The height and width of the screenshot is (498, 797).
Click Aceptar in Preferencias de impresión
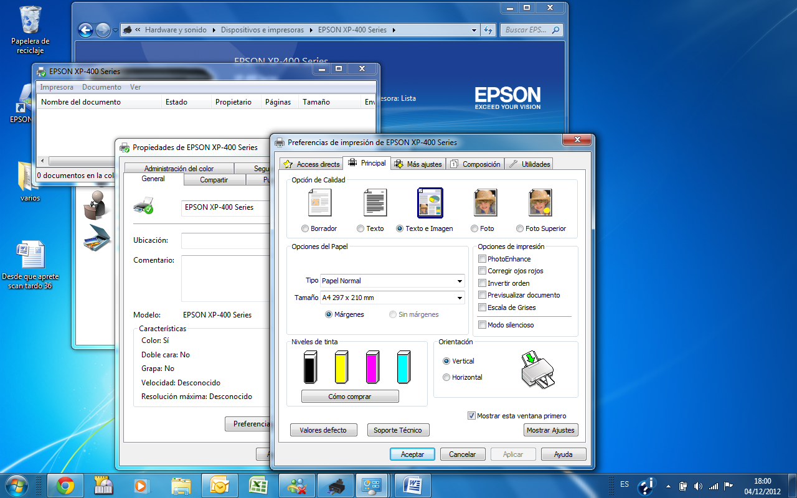click(x=412, y=454)
